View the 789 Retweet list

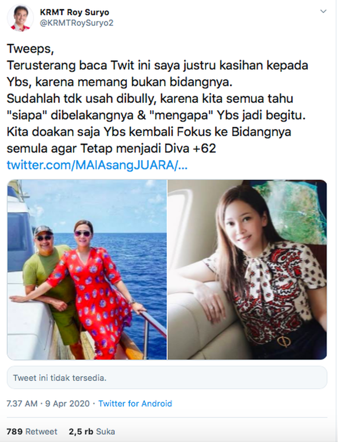pos(32,431)
